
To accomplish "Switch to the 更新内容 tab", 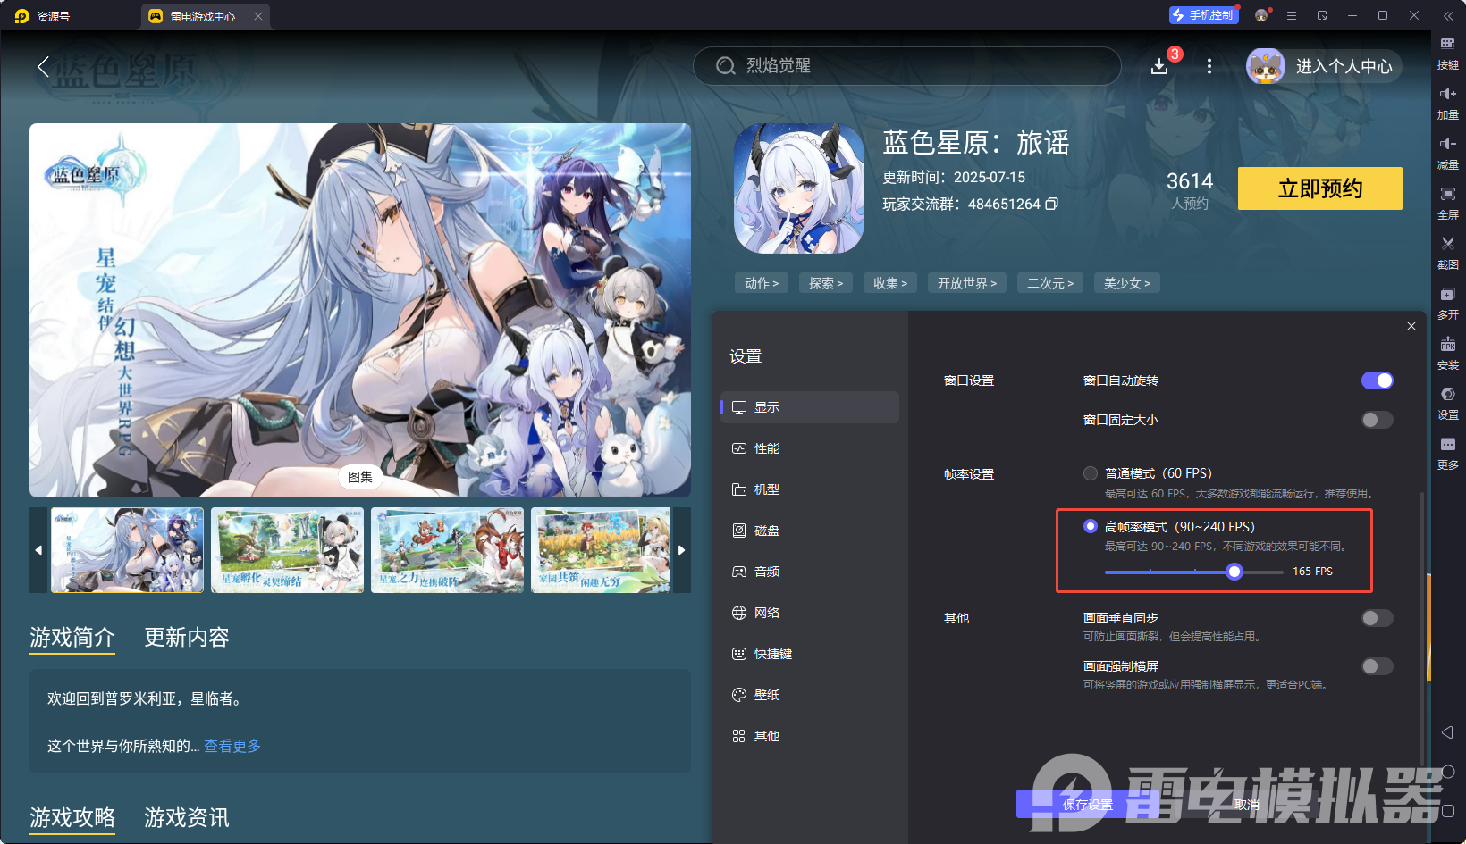I will pyautogui.click(x=187, y=638).
